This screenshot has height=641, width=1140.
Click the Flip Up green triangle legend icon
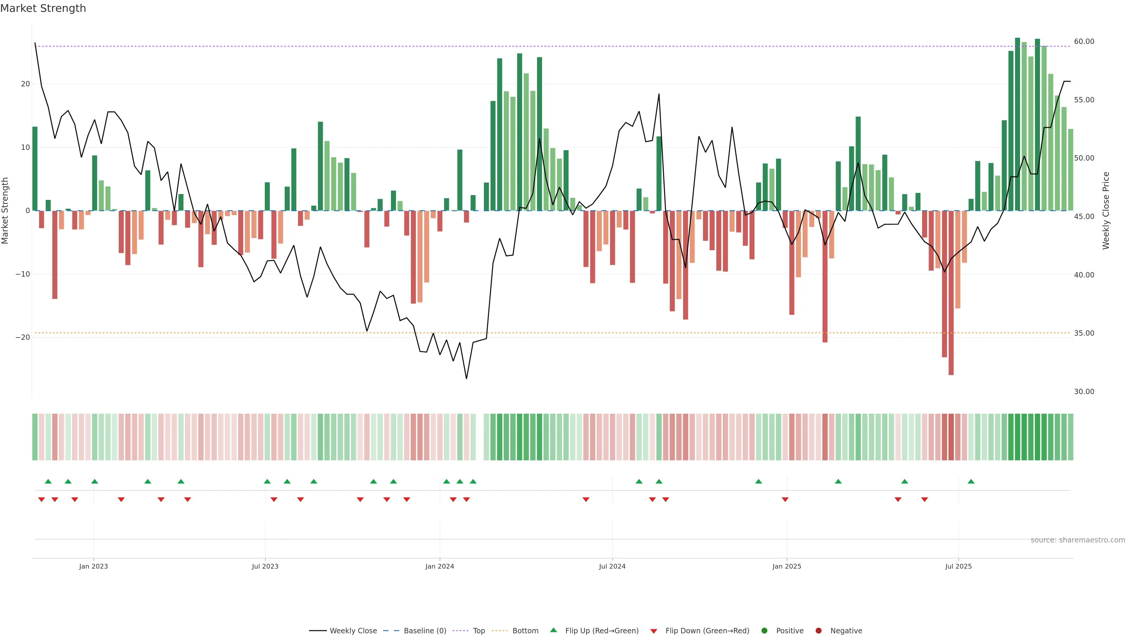pyautogui.click(x=553, y=630)
